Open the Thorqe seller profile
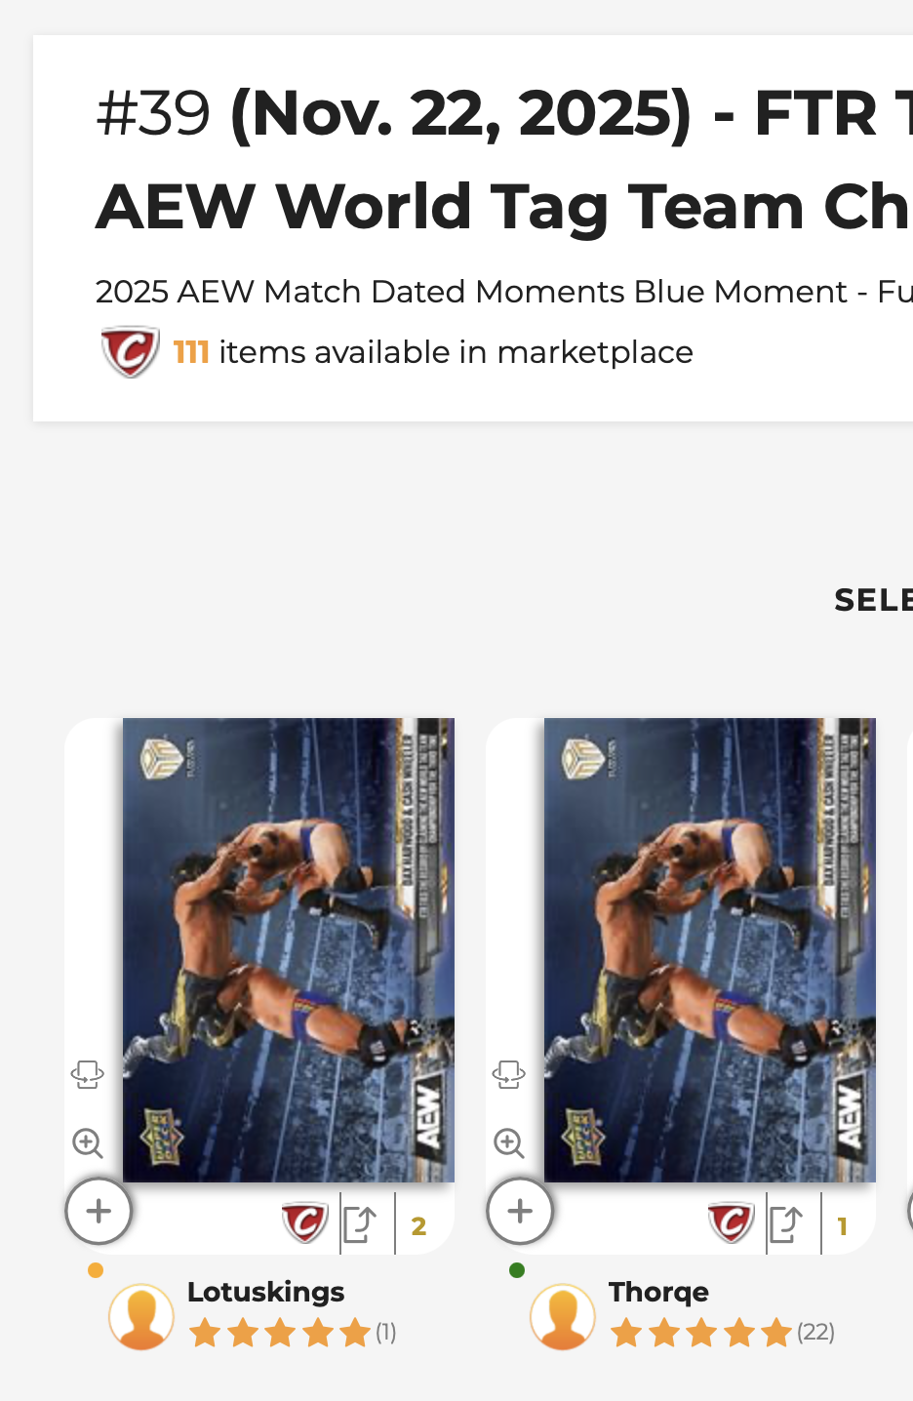The height and width of the screenshot is (1401, 913). click(658, 1292)
